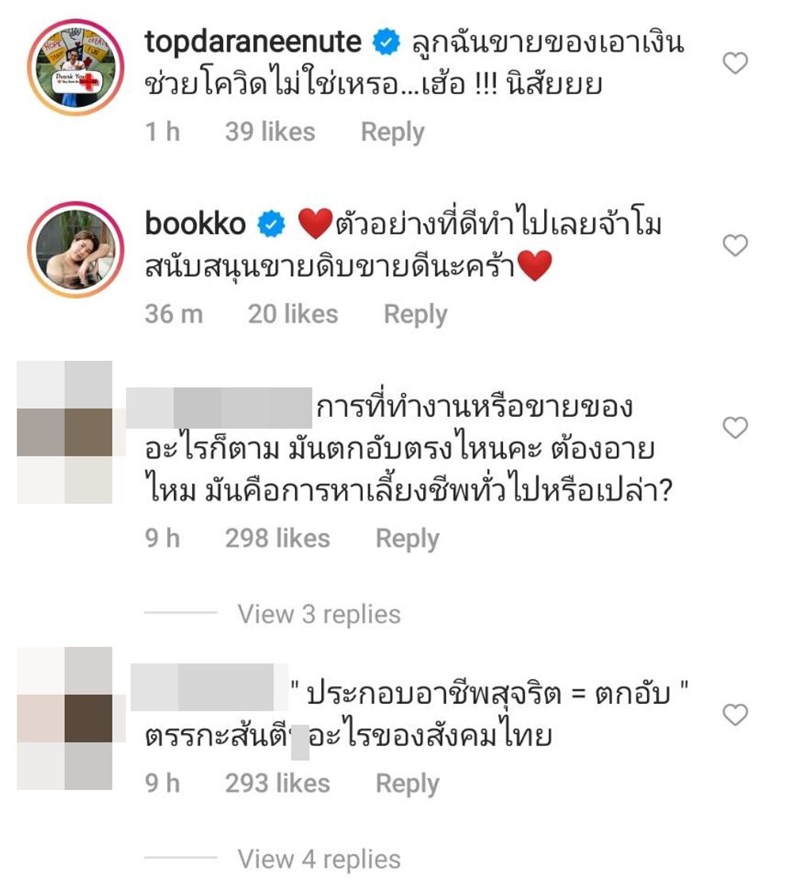797x883 pixels.
Task: Tap heart icon on 293 likes comment
Action: pos(735,715)
